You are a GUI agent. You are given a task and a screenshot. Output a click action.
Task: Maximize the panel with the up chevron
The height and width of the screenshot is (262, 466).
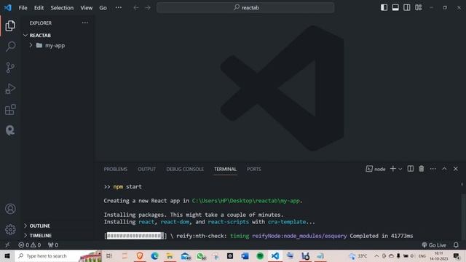[x=444, y=169]
